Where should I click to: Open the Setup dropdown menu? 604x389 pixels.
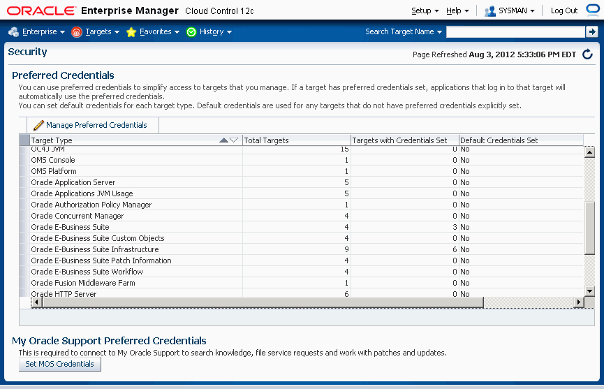point(425,10)
